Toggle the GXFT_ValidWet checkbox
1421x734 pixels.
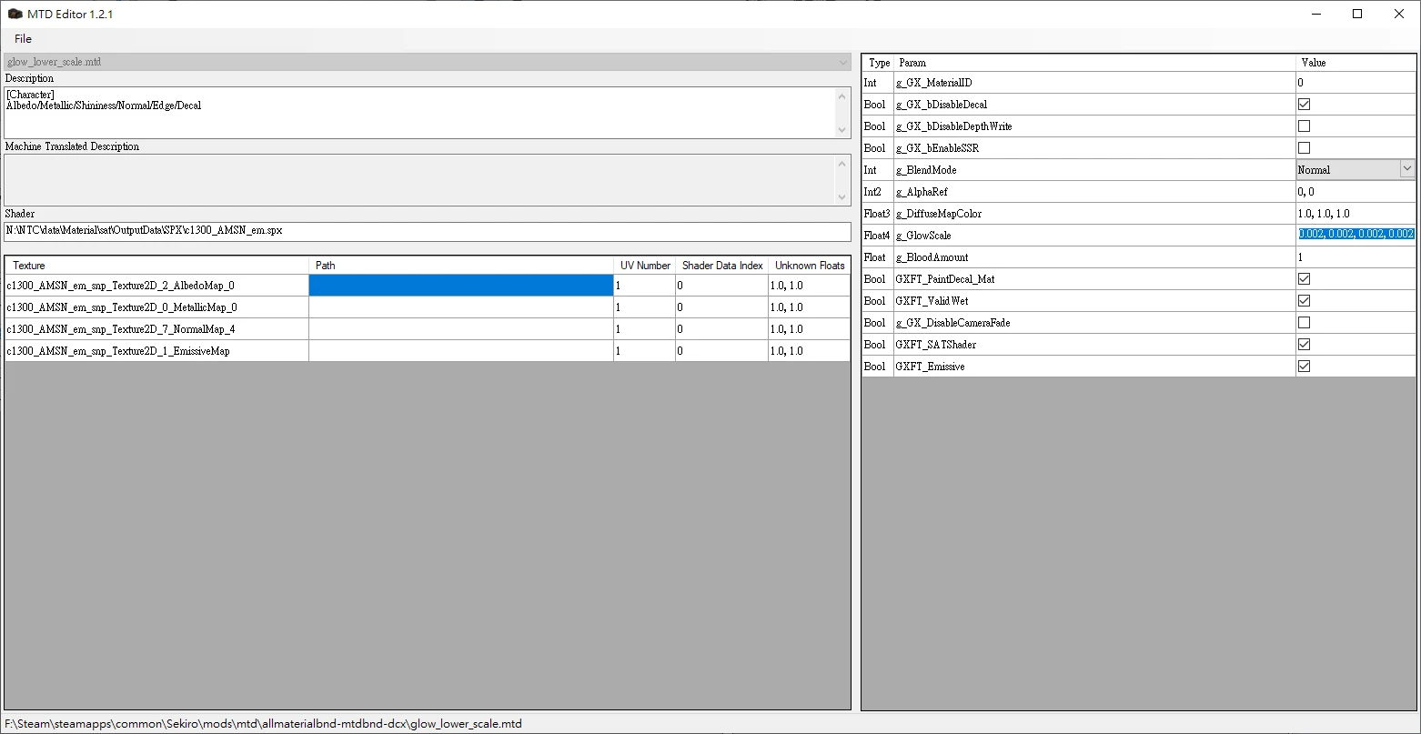(1304, 301)
